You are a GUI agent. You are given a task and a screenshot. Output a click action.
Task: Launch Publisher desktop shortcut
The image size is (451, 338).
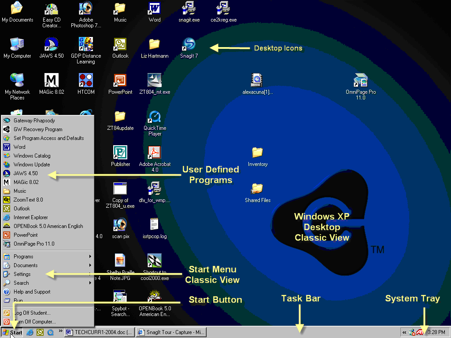coord(121,156)
